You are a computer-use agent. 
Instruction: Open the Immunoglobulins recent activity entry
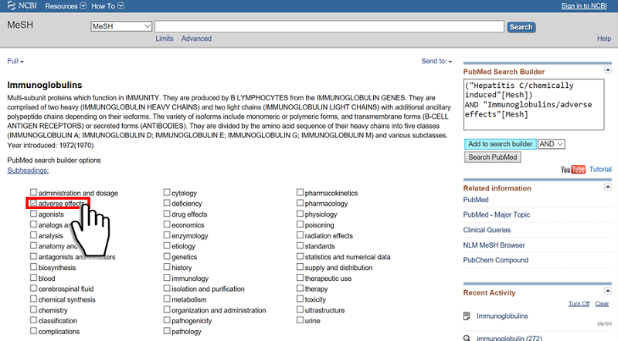(x=502, y=316)
